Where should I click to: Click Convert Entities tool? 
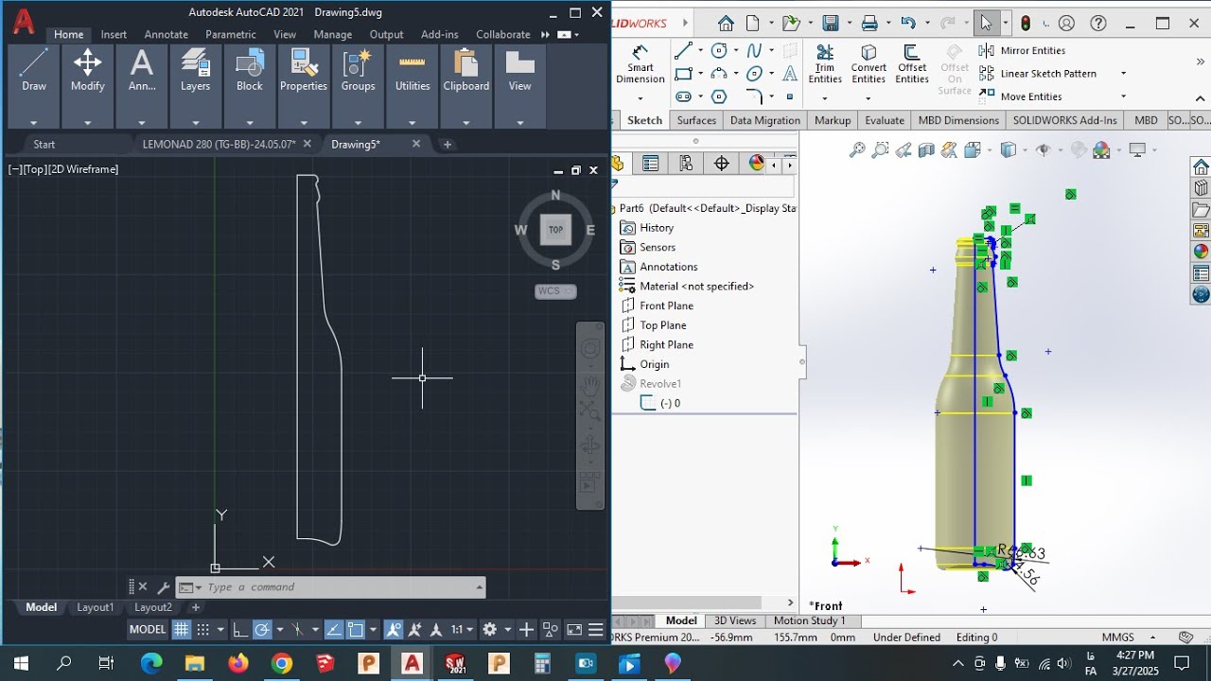[869, 64]
